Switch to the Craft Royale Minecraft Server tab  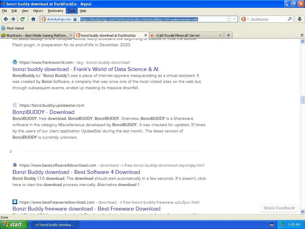click(x=186, y=35)
